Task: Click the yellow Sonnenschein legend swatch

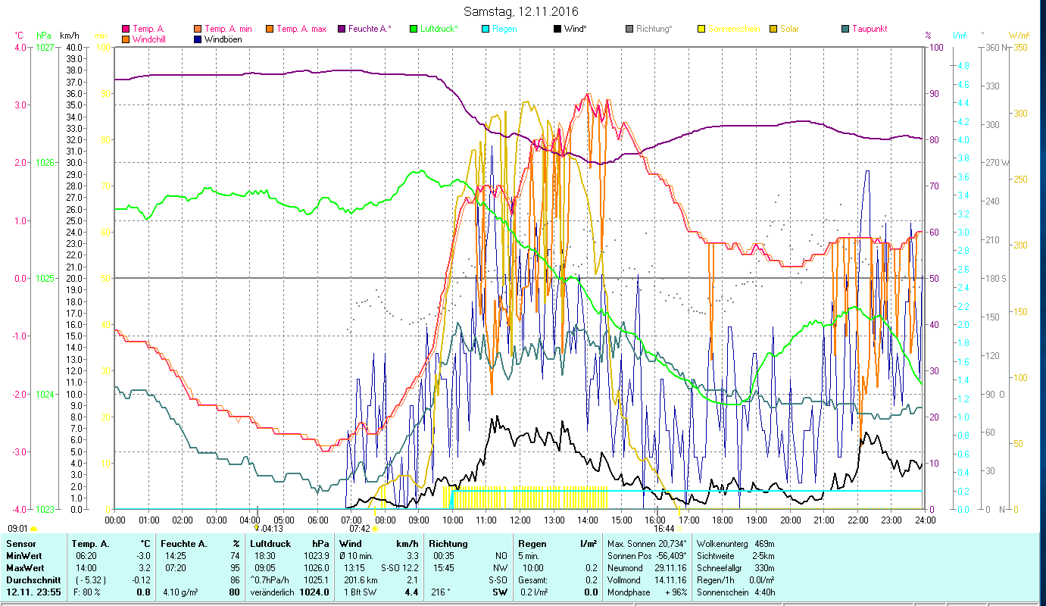Action: 701,30
